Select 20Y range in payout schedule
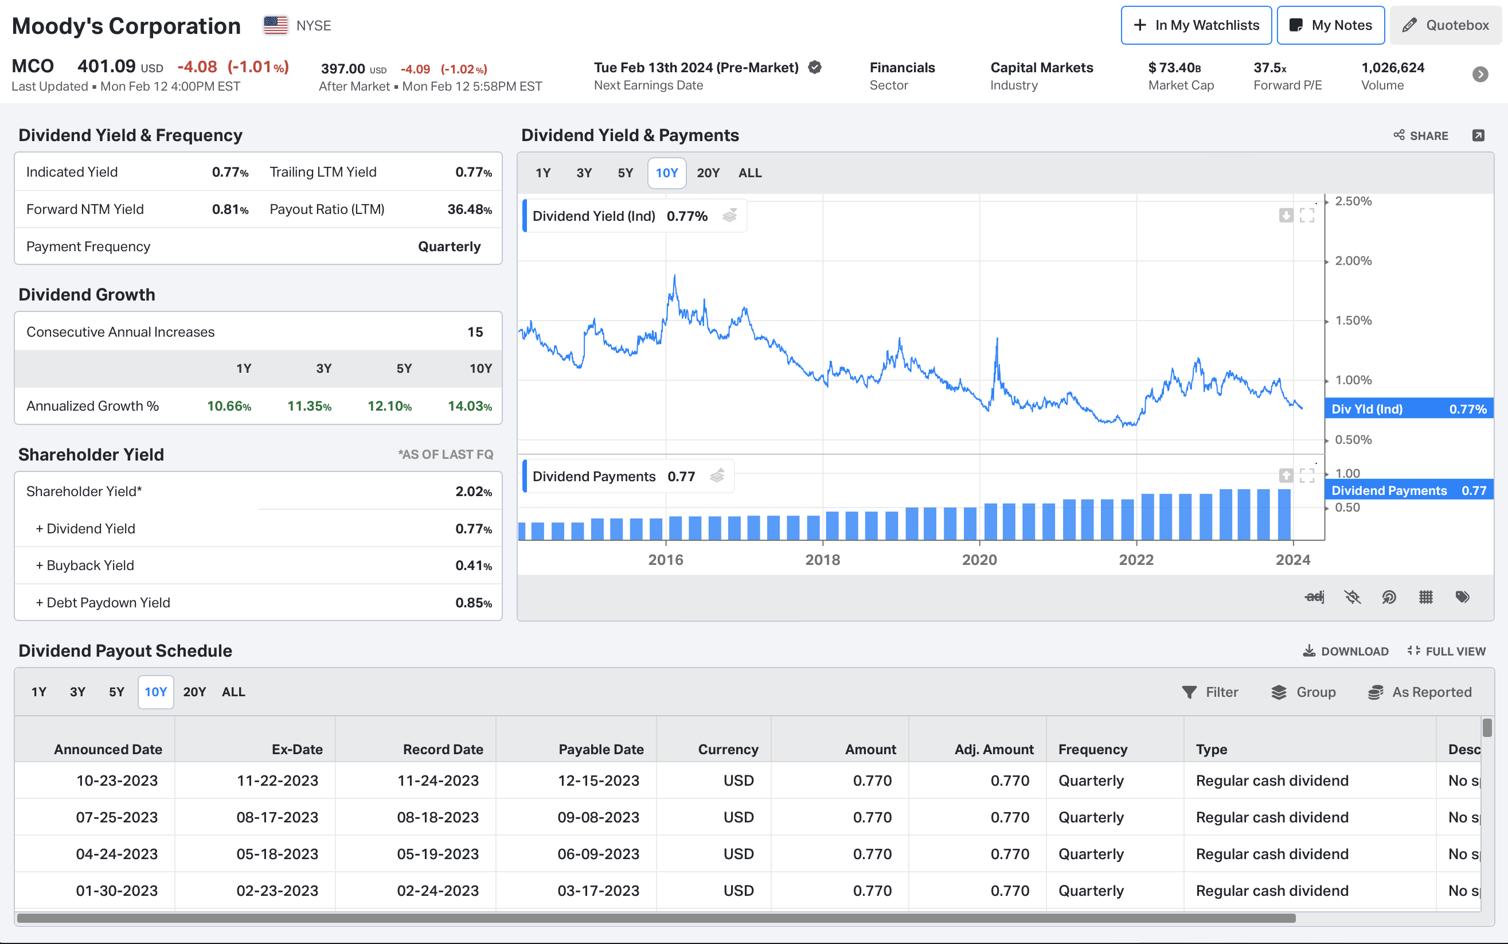1508x944 pixels. pos(194,692)
